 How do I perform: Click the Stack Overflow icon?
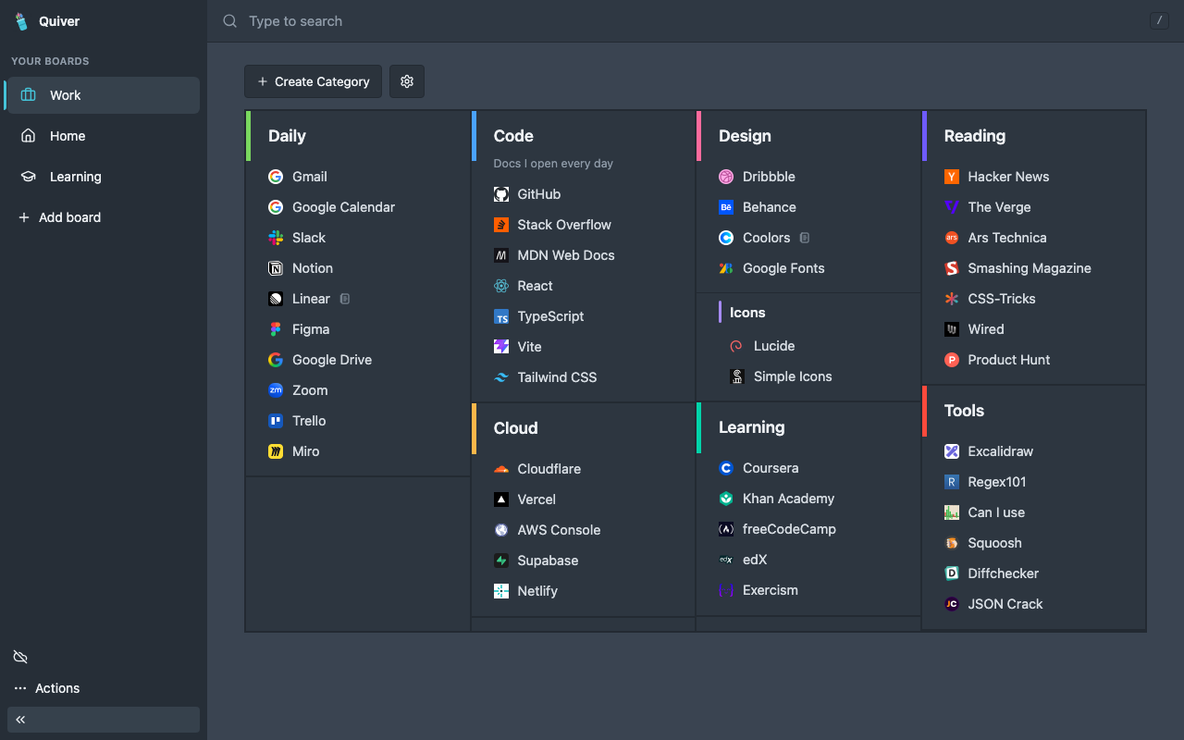click(501, 225)
